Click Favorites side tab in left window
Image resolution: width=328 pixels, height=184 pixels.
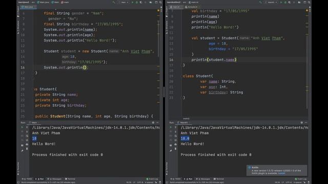click(18, 169)
